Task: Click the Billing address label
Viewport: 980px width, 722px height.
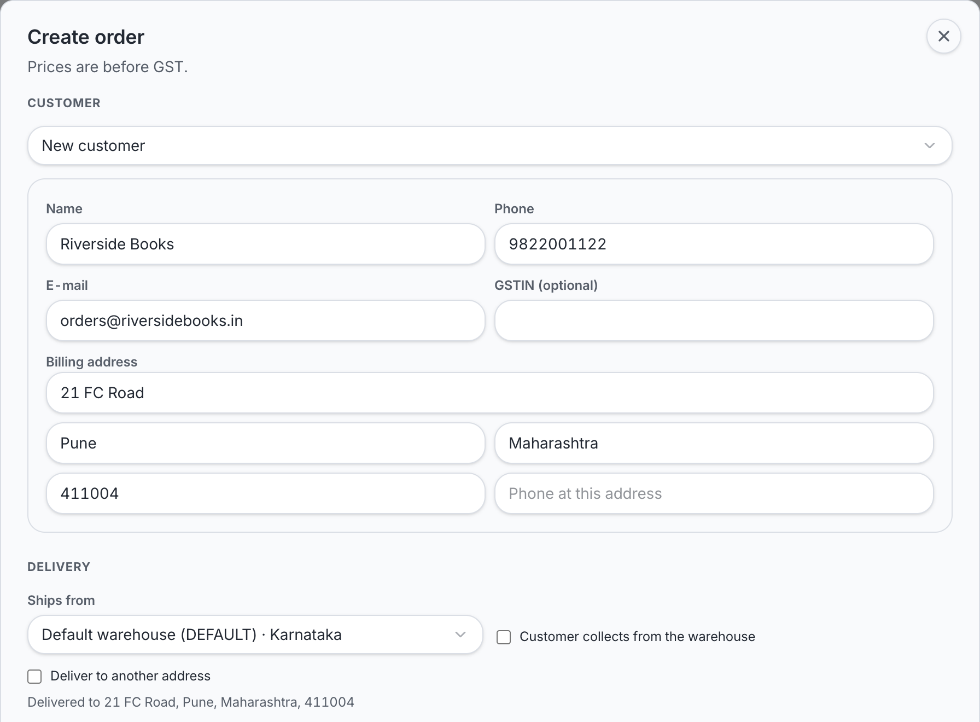Action: [91, 362]
